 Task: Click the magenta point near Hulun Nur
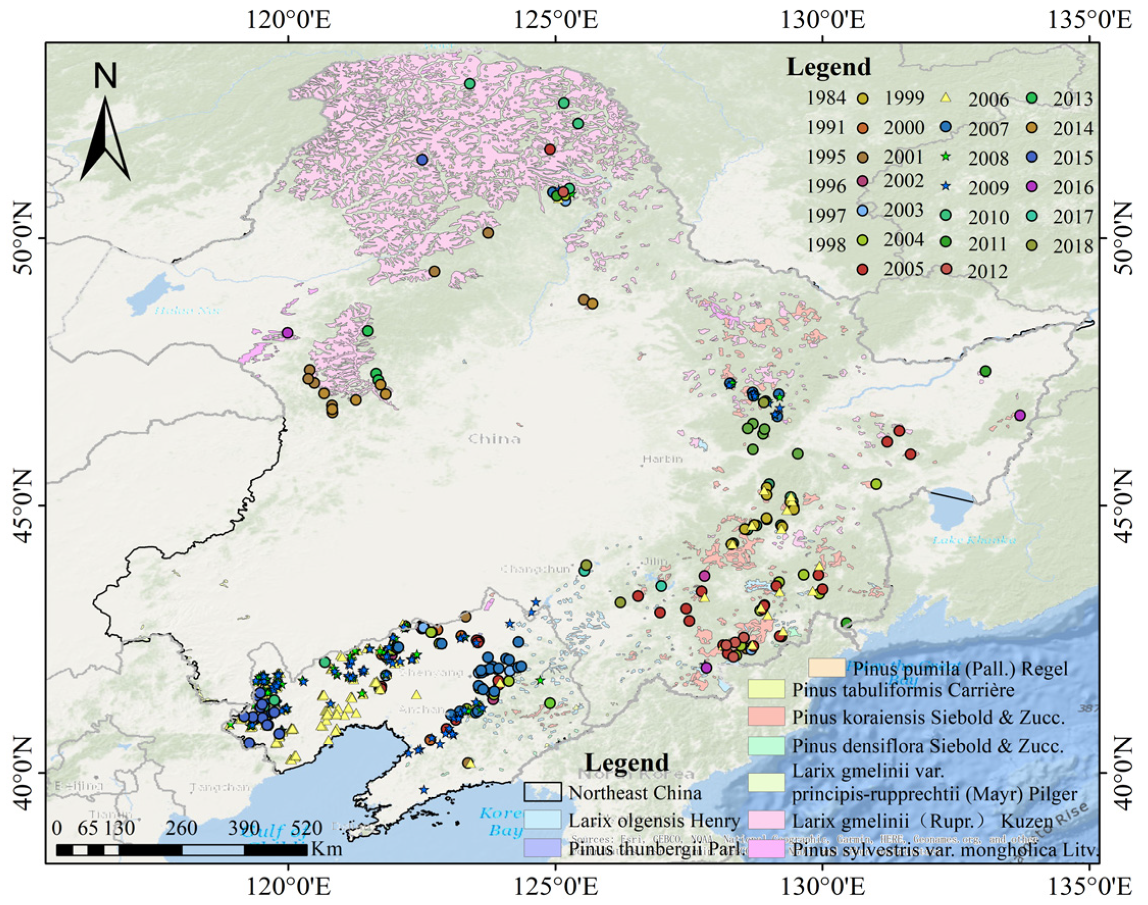click(287, 333)
